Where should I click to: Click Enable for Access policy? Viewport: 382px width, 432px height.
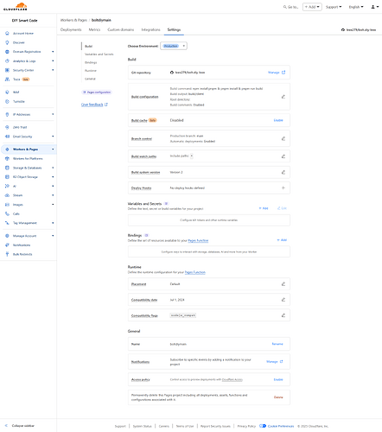coord(278,379)
